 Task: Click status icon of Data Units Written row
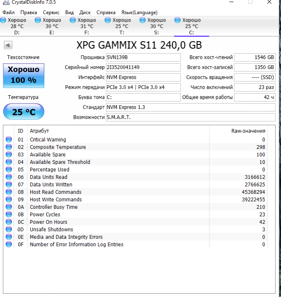(9, 185)
